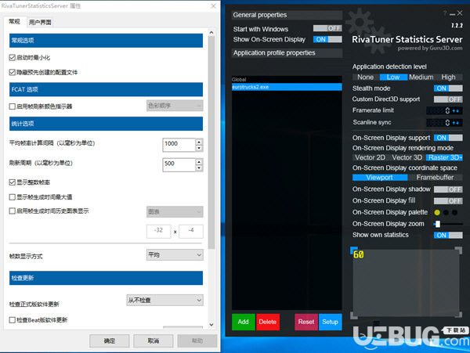Image resolution: width=470 pixels, height=353 pixels.
Task: Minimize the RivaTuner Statistics Server window
Action: tap(452, 14)
